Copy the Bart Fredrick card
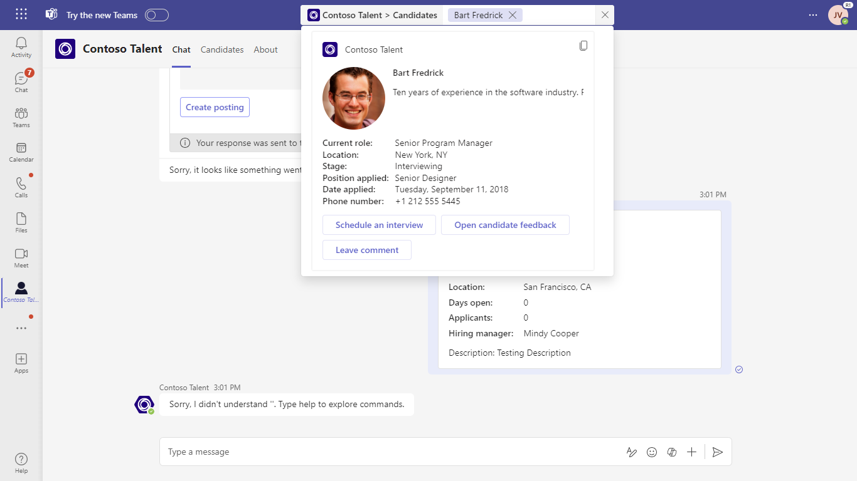 tap(583, 46)
